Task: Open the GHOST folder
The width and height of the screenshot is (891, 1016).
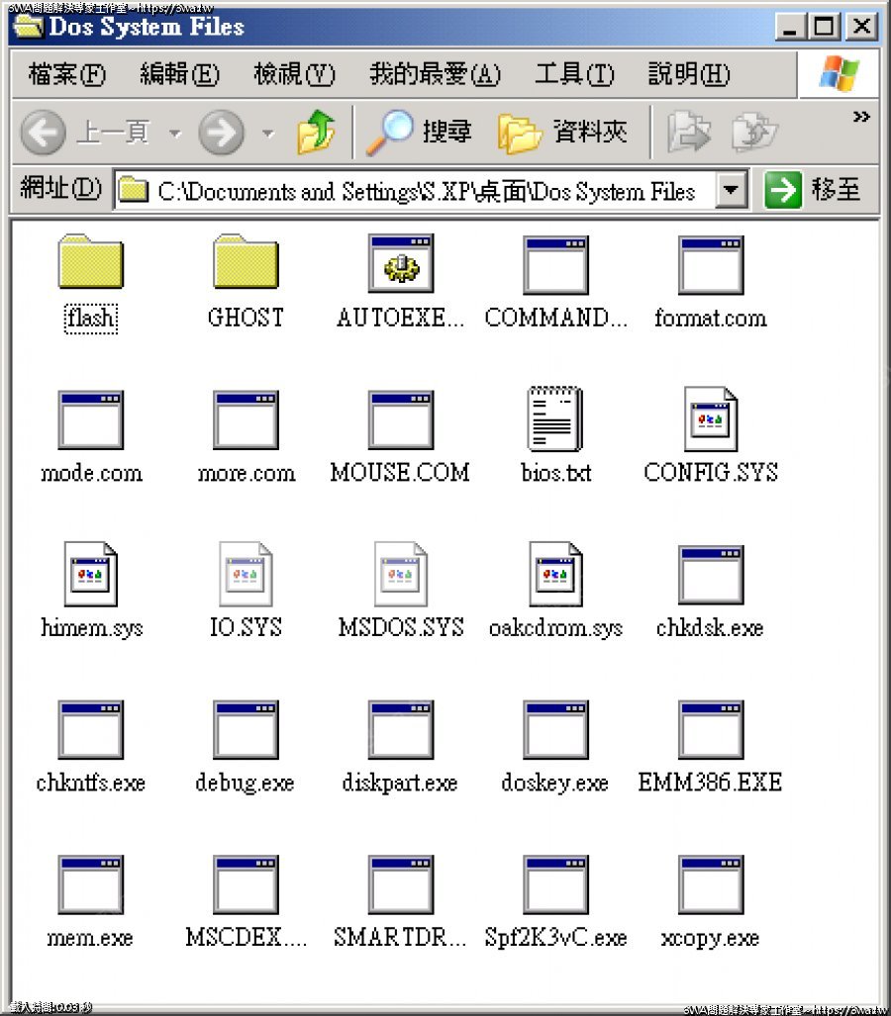Action: 246,263
